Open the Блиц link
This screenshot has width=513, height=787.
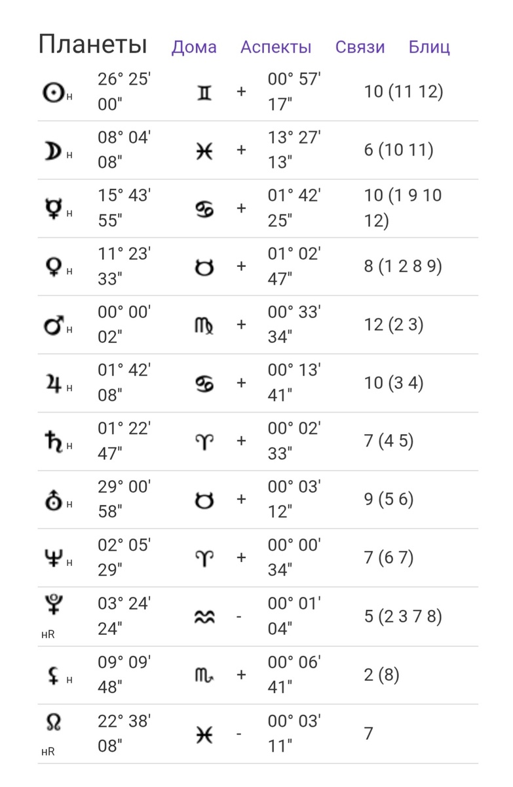tap(429, 47)
